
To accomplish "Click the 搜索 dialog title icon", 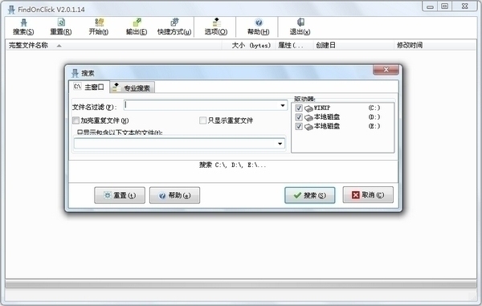I will pos(75,73).
